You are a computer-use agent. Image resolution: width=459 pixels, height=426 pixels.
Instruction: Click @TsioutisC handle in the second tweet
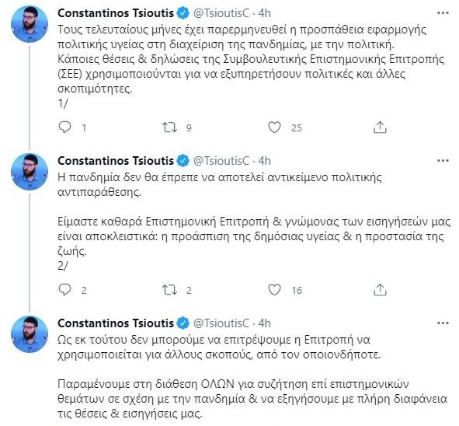tap(221, 161)
